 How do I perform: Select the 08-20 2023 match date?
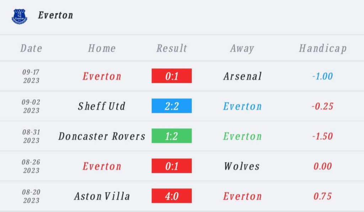click(31, 196)
